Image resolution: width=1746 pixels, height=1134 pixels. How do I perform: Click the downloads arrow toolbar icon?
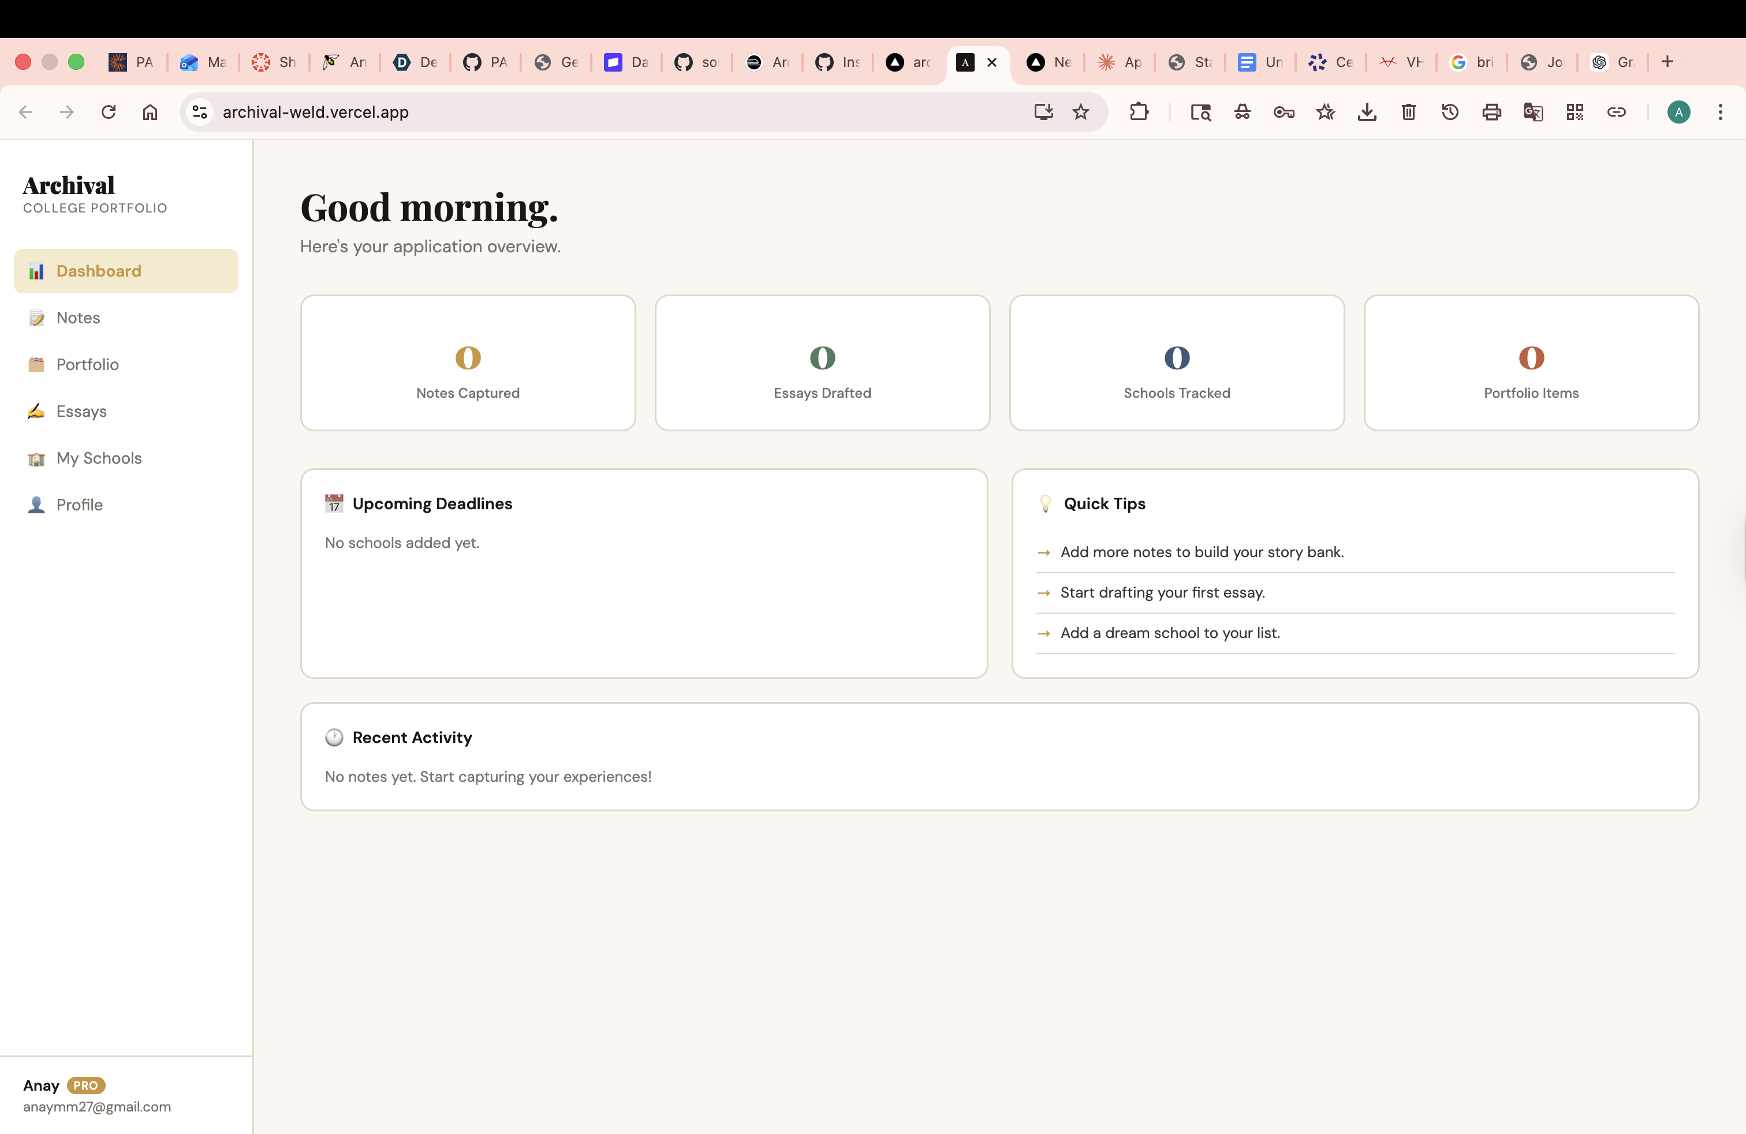[x=1367, y=112]
